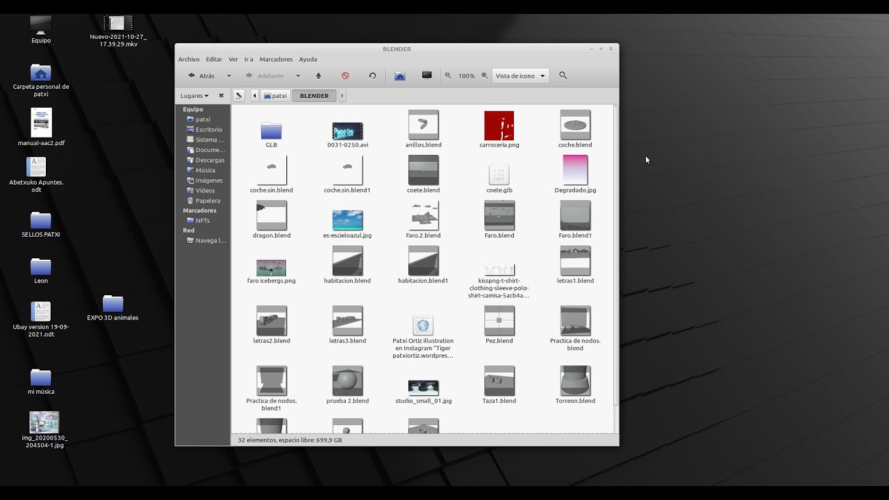Select the es-escieloazul.jpg thumbnail
Viewport: 889px width, 500px height.
(x=347, y=220)
